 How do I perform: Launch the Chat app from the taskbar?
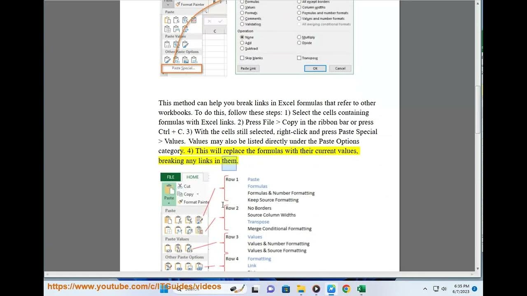pos(270,289)
